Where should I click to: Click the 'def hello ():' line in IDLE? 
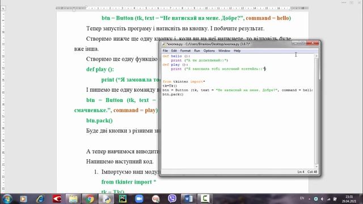click(x=176, y=56)
